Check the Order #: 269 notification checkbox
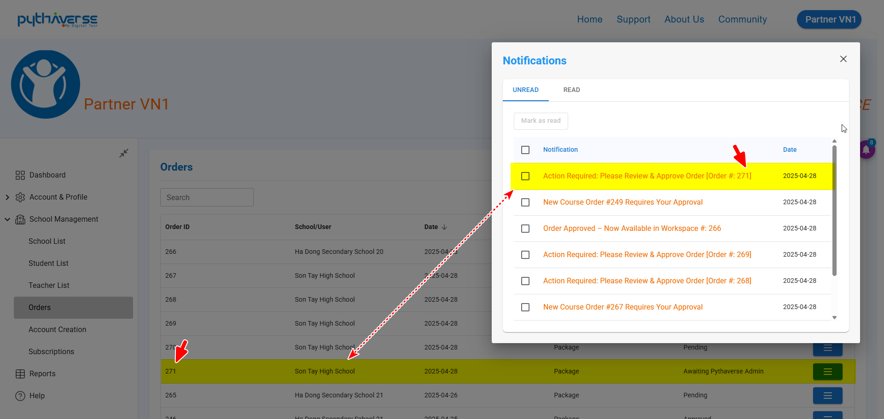This screenshot has height=419, width=884. tap(525, 255)
